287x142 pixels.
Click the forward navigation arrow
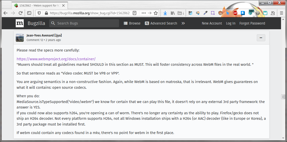click(x=13, y=13)
